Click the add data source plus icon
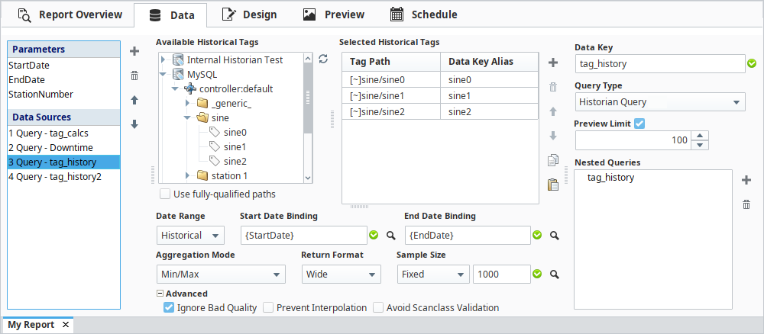This screenshot has width=764, height=334. pos(134,51)
